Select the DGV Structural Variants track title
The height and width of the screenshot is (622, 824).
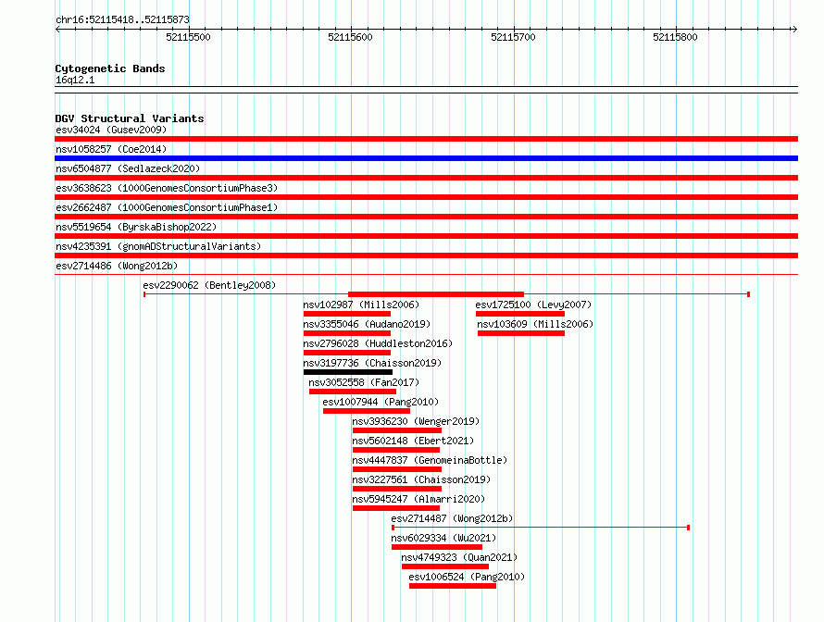130,118
